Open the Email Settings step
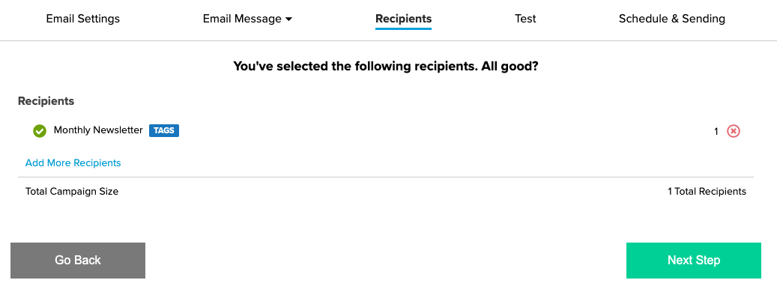 pyautogui.click(x=82, y=19)
